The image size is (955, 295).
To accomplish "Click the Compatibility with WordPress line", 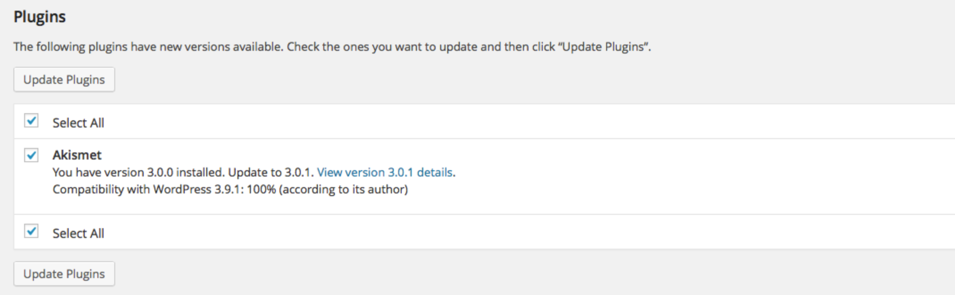I will click(230, 189).
